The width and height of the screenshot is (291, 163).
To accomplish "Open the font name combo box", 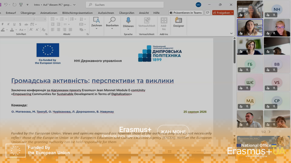I will tap(18, 19).
